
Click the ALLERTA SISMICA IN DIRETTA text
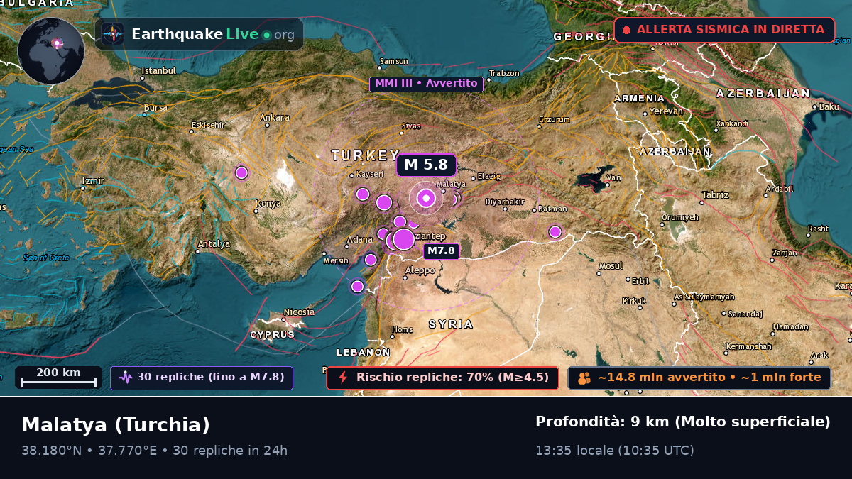731,30
